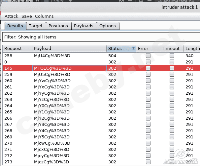
Task: Select payload MjcwCg%3D%3D
Action: tap(52, 143)
